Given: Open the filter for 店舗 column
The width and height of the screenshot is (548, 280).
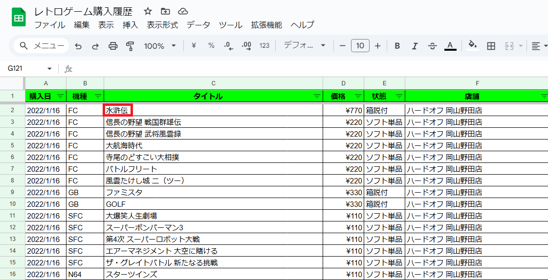Looking at the screenshot, I should (544, 96).
